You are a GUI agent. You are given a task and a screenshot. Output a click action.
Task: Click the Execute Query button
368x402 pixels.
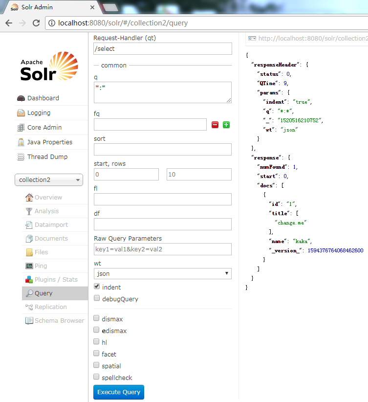click(119, 392)
